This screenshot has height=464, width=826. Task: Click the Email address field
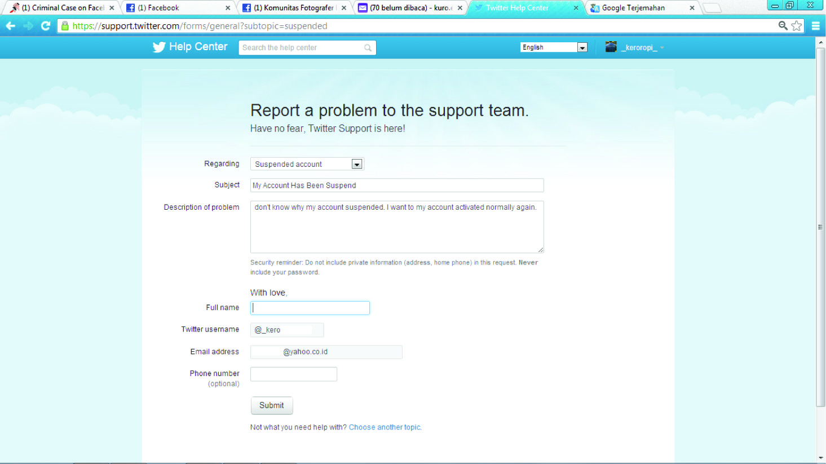[x=326, y=352]
